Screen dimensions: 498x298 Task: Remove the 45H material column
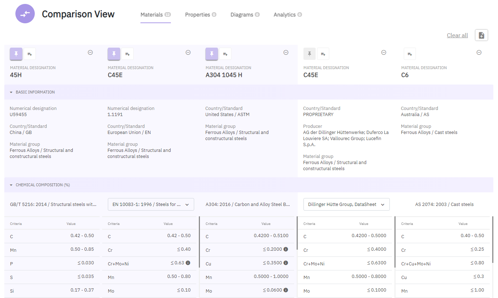90,52
